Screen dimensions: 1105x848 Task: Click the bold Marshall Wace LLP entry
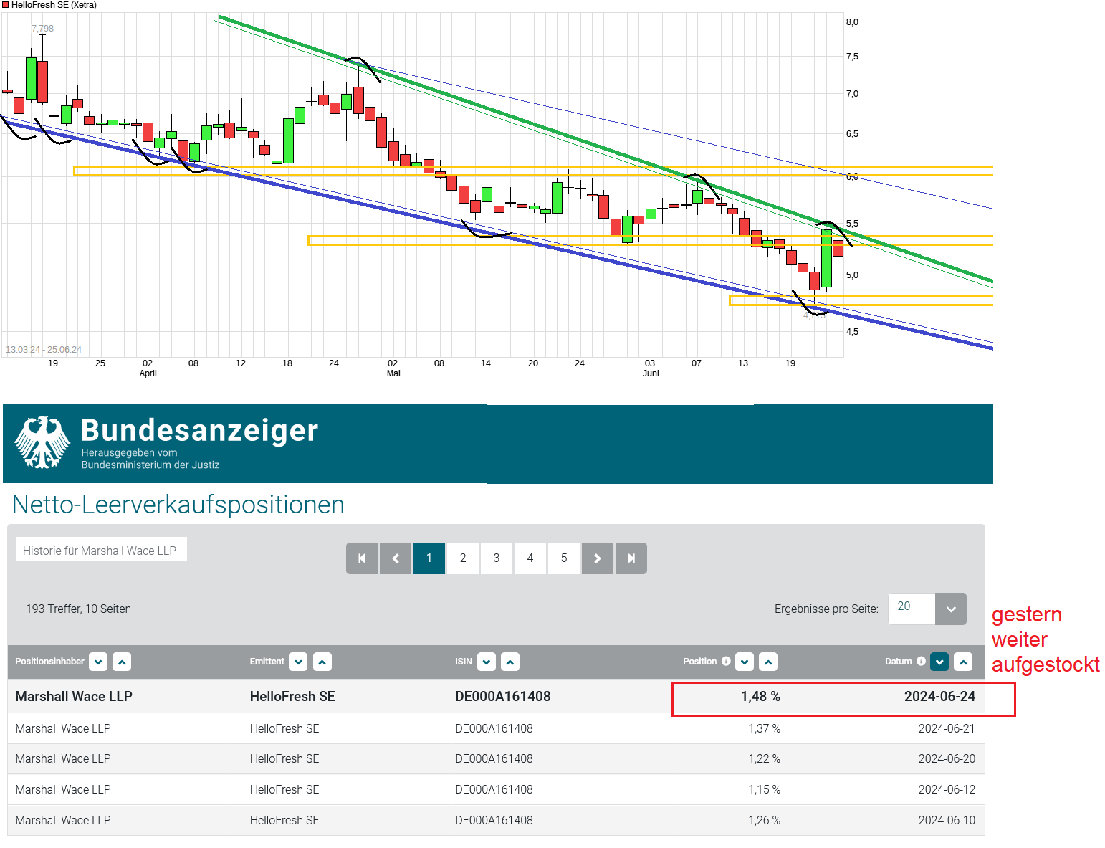click(x=74, y=696)
